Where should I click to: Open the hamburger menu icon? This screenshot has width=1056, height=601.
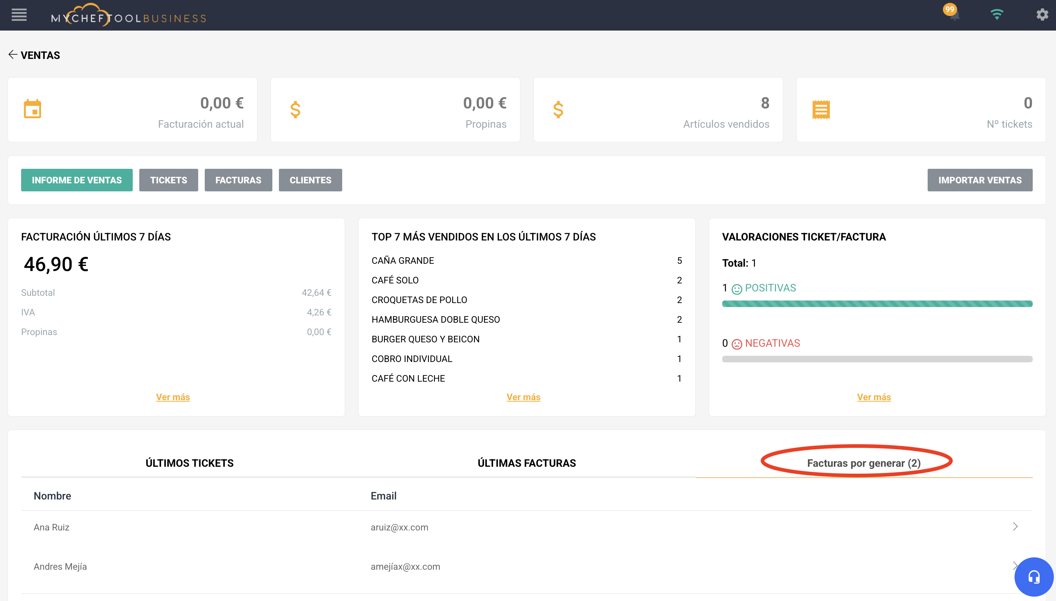[x=19, y=15]
